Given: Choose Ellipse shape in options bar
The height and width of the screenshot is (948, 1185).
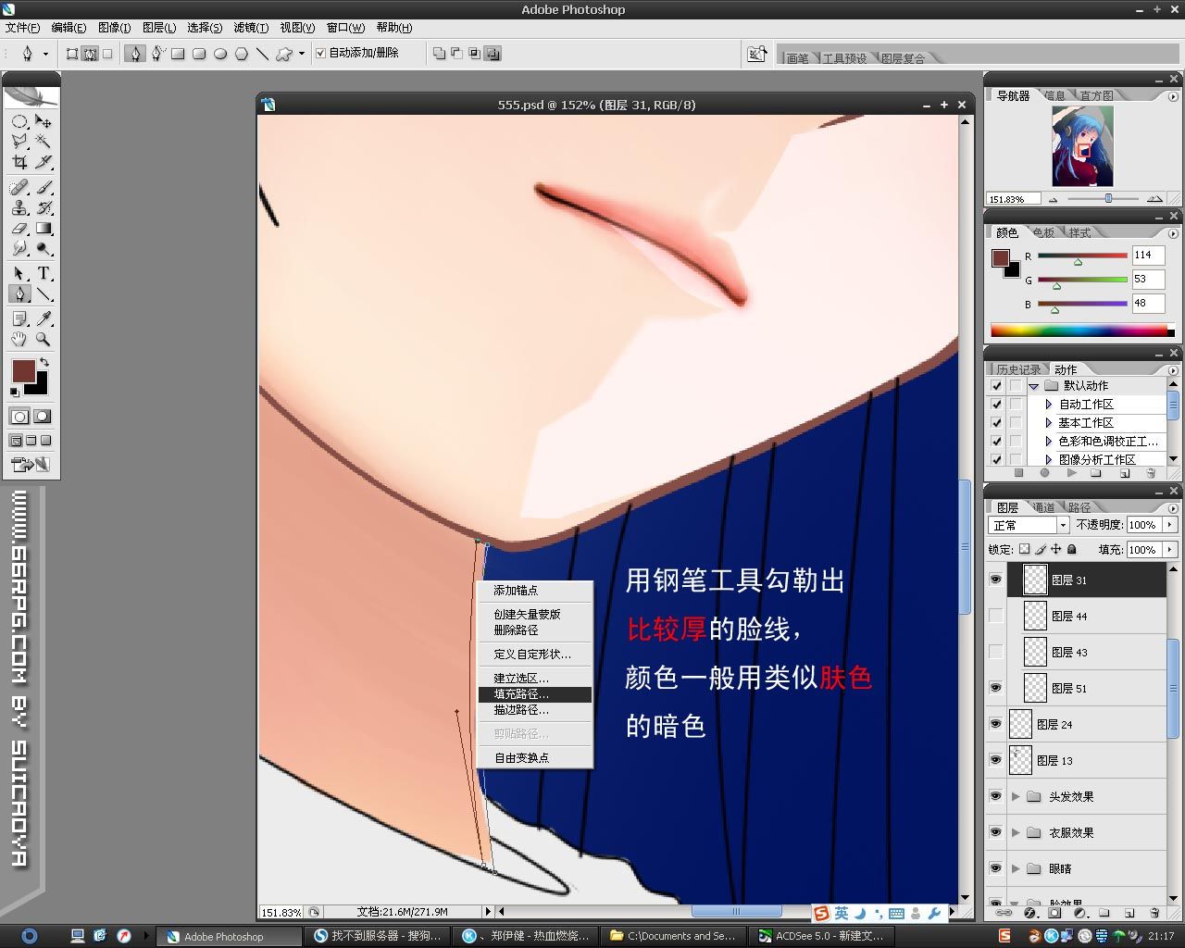Looking at the screenshot, I should (220, 54).
